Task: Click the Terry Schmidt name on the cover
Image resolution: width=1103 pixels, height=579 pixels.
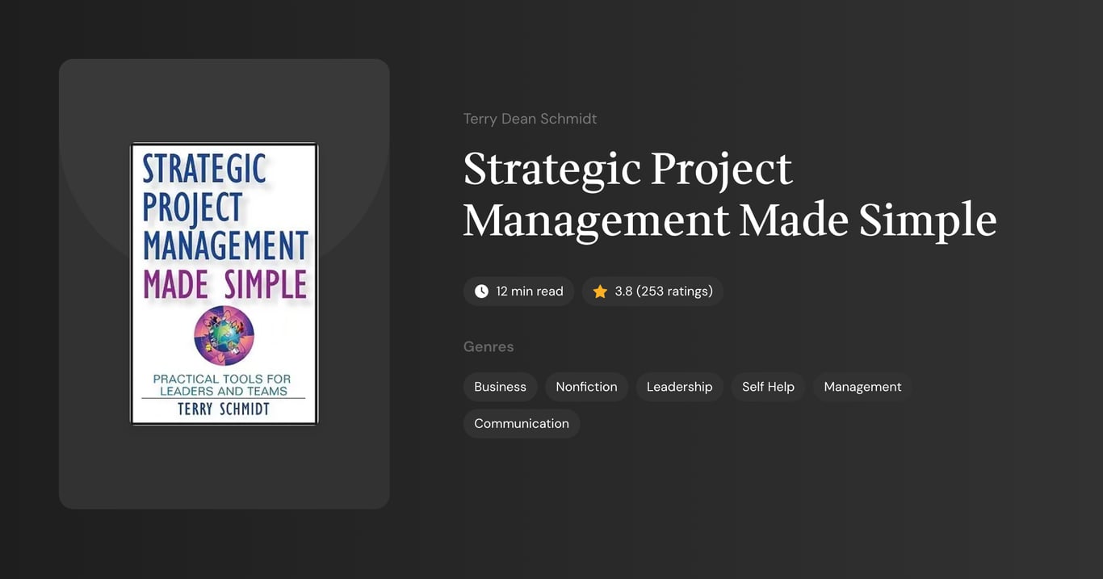Action: tap(224, 408)
